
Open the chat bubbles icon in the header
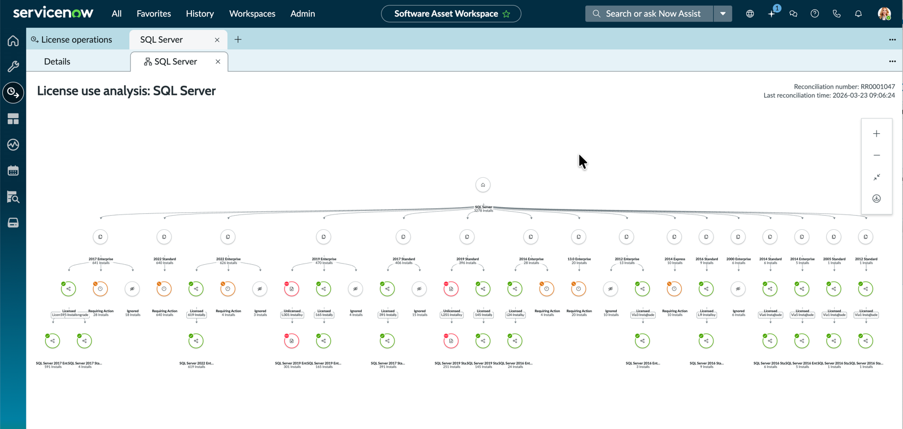coord(793,14)
